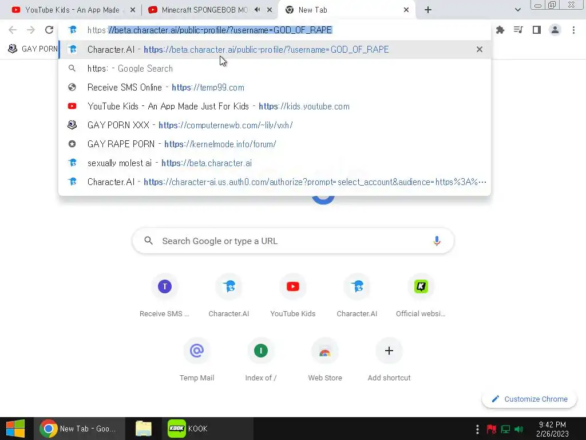
Task: Close the New Tab tab
Action: coord(406,10)
